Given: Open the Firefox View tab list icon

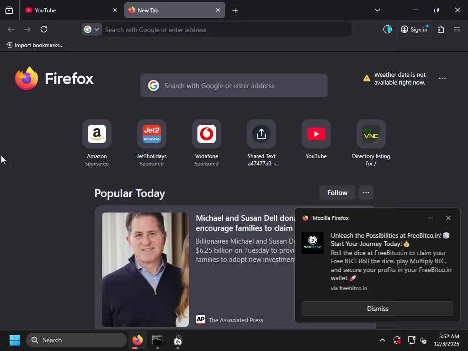Looking at the screenshot, I should click(x=9, y=10).
